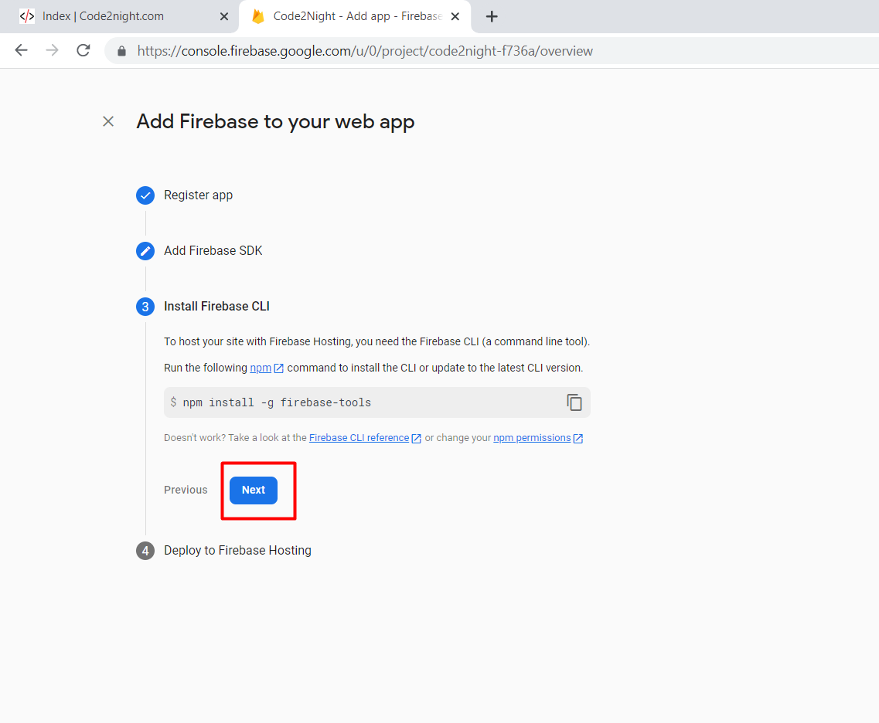Expand the Deploy to Firebase Hosting step
The width and height of the screenshot is (879, 723).
[x=237, y=551]
